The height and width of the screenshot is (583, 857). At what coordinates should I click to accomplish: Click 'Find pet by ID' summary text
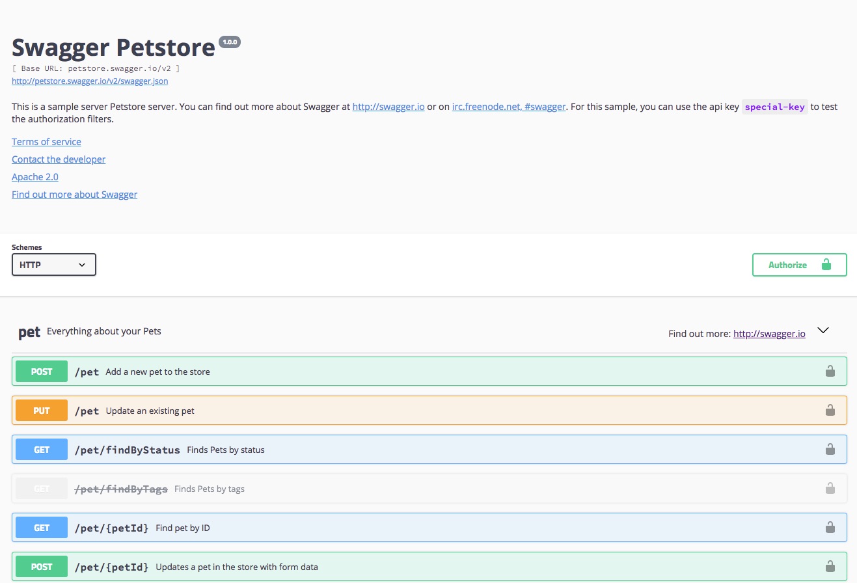coord(183,528)
